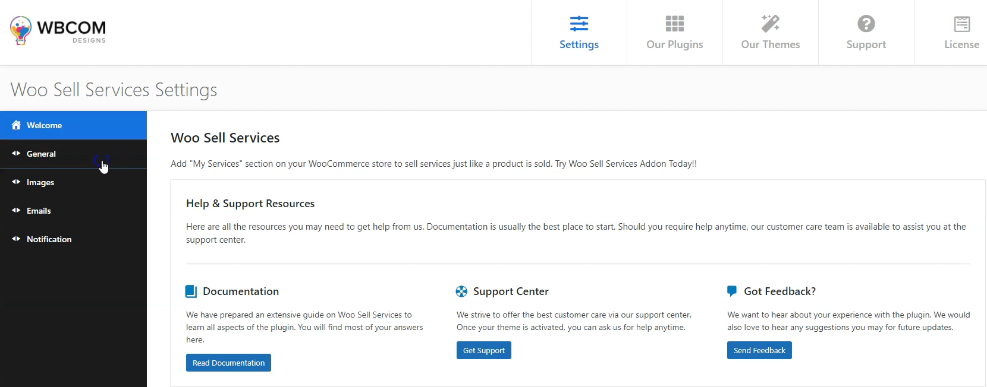Switch to the Images settings tab
Screen dimensions: 987x387
[x=73, y=182]
